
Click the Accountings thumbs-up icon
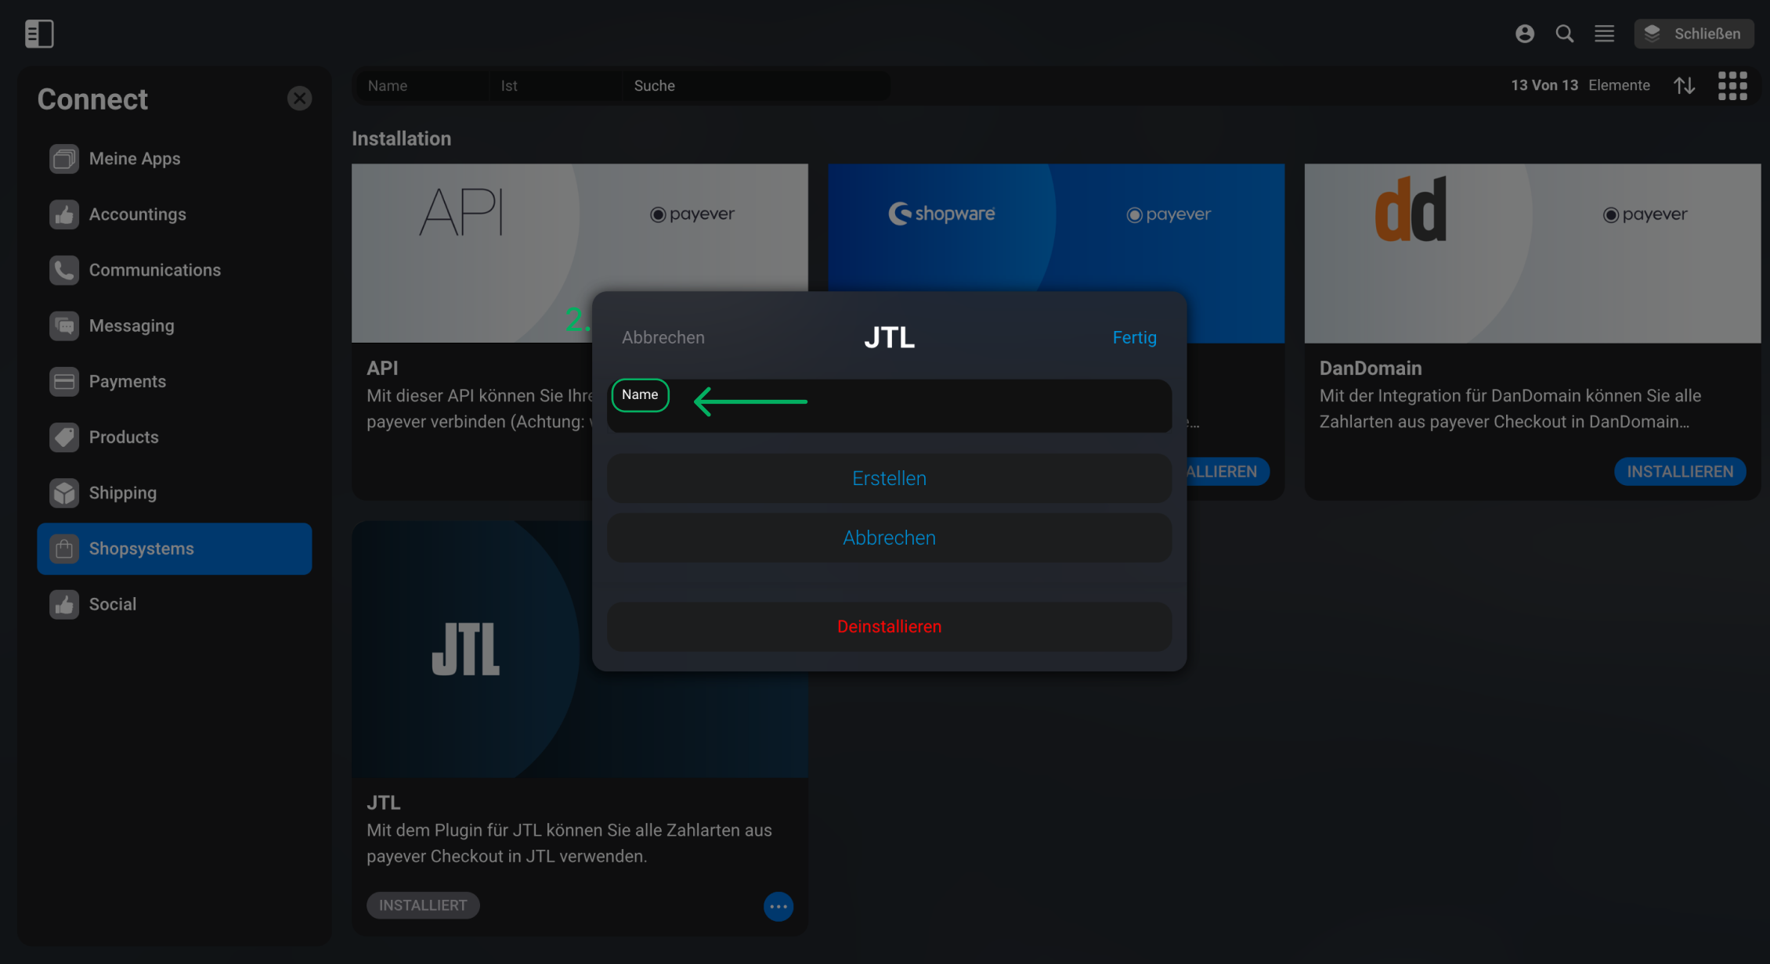click(x=64, y=214)
